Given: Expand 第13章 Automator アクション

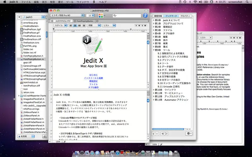Looking at the screenshot, I should [x=154, y=100].
